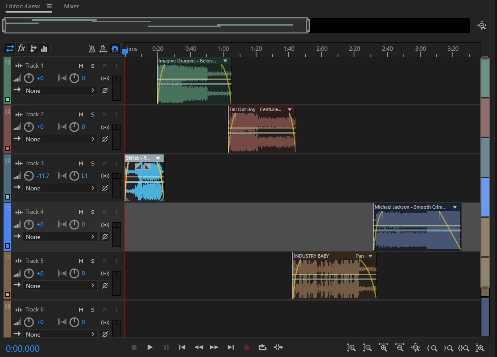Screen dimensions: 497x357
Task: Toggle the snapping magnet icon
Action: [114, 49]
